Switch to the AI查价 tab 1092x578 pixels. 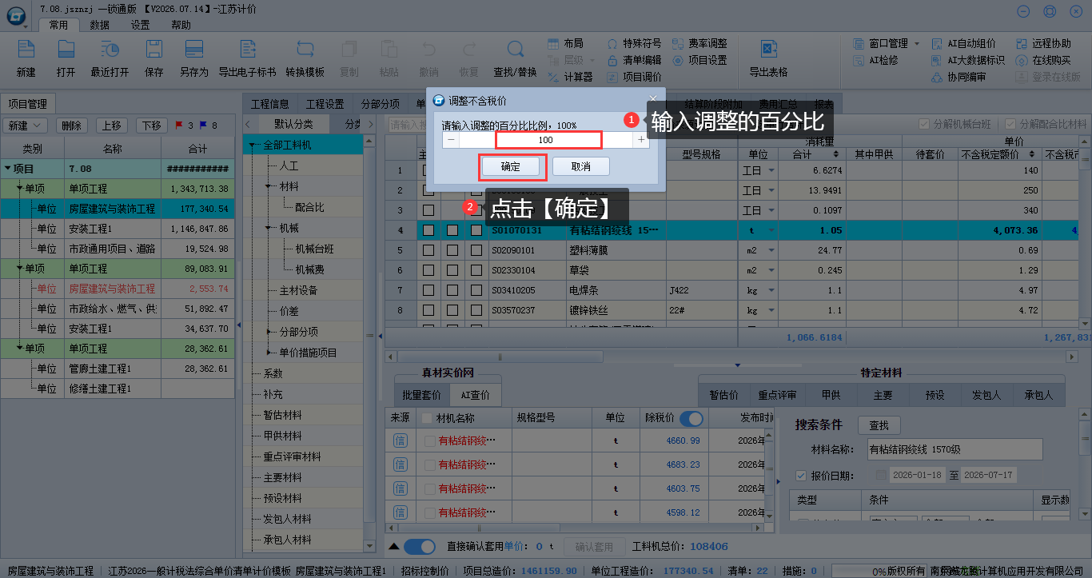pos(475,395)
